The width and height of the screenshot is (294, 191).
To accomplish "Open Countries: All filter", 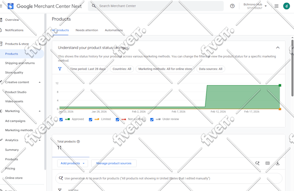I will [x=122, y=69].
